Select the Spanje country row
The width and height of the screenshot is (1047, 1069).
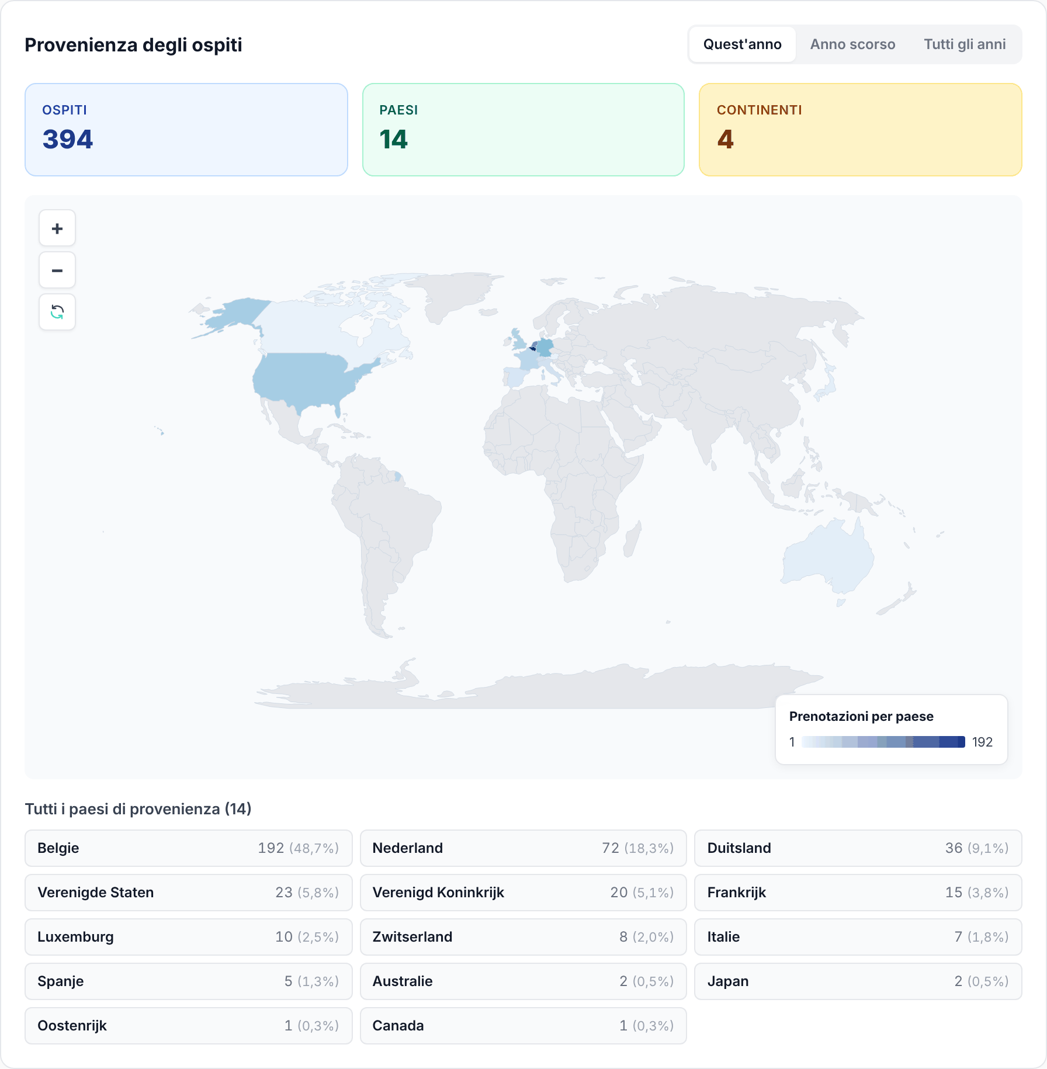click(x=189, y=981)
